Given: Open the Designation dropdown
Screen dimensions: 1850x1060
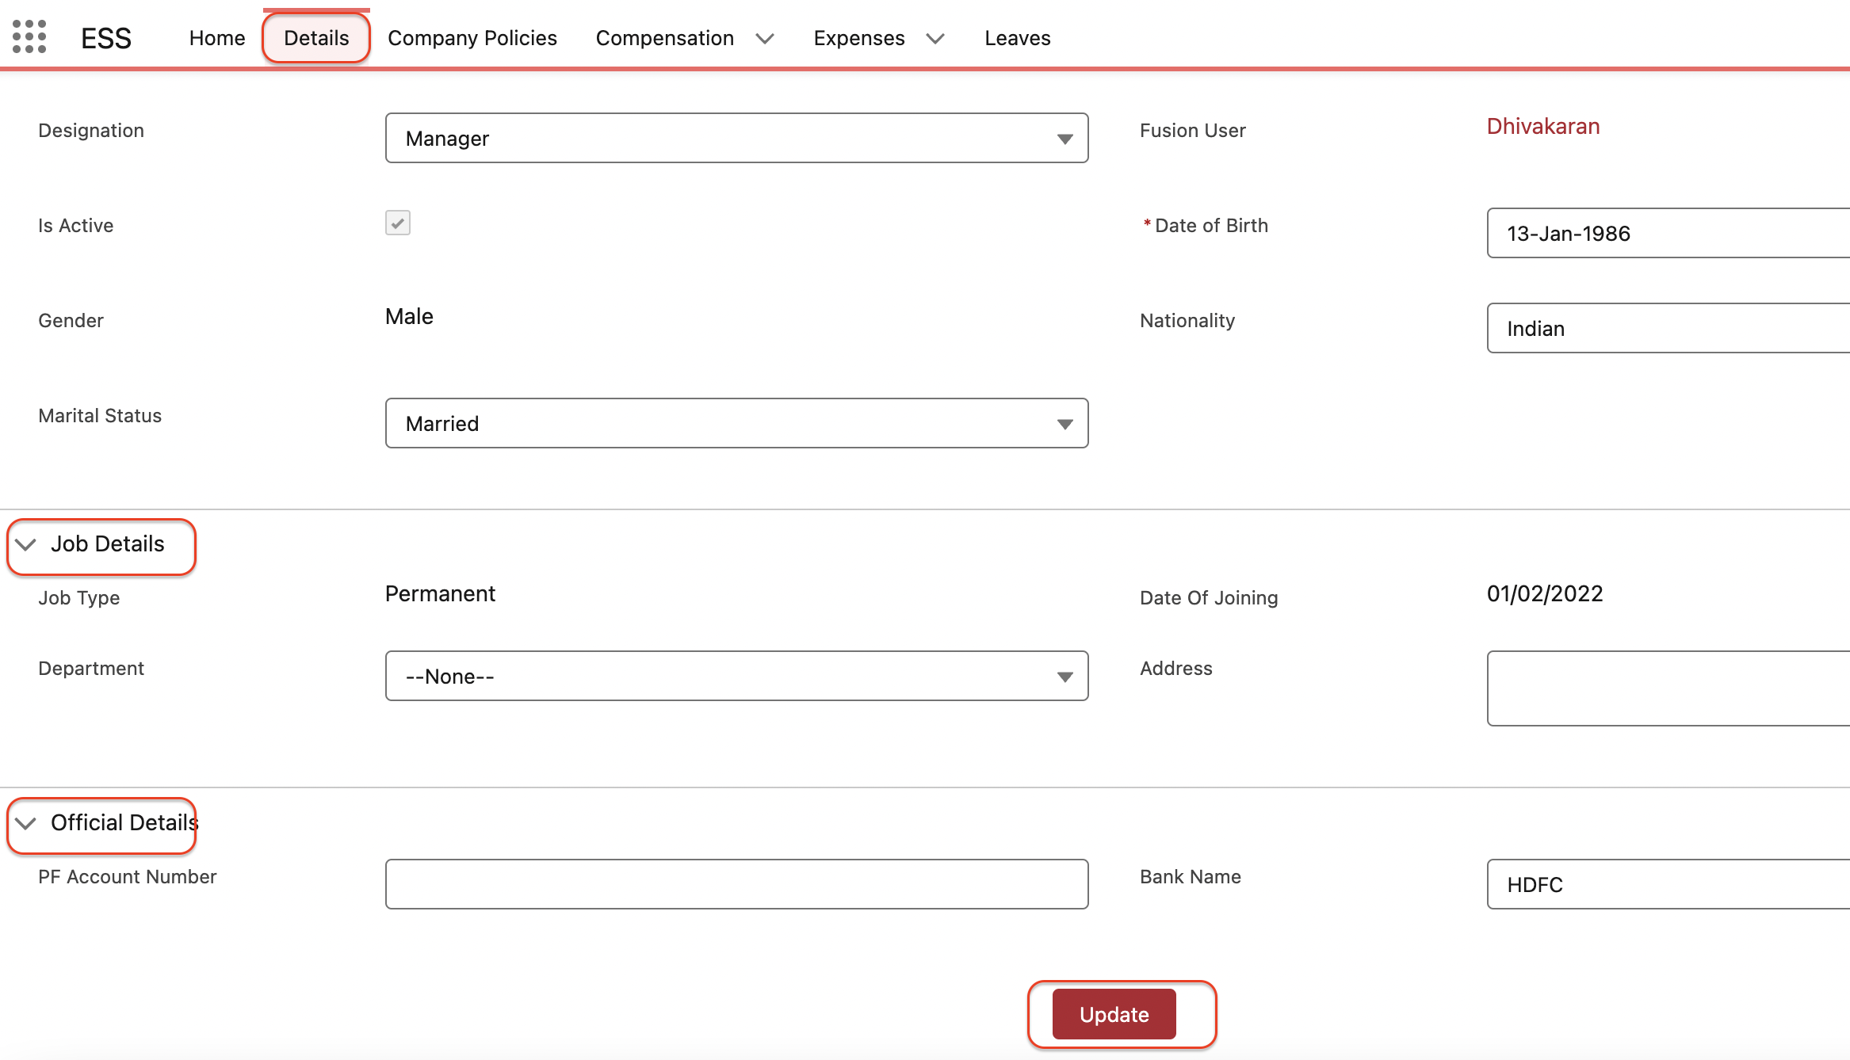Looking at the screenshot, I should [736, 139].
